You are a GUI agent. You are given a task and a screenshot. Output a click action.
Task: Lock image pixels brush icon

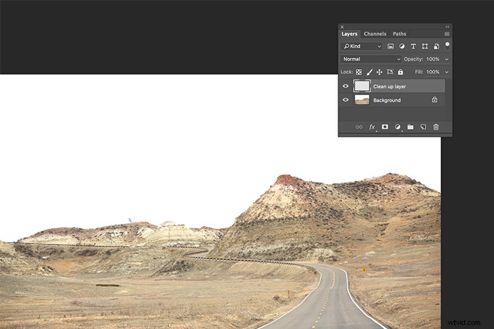pos(370,72)
